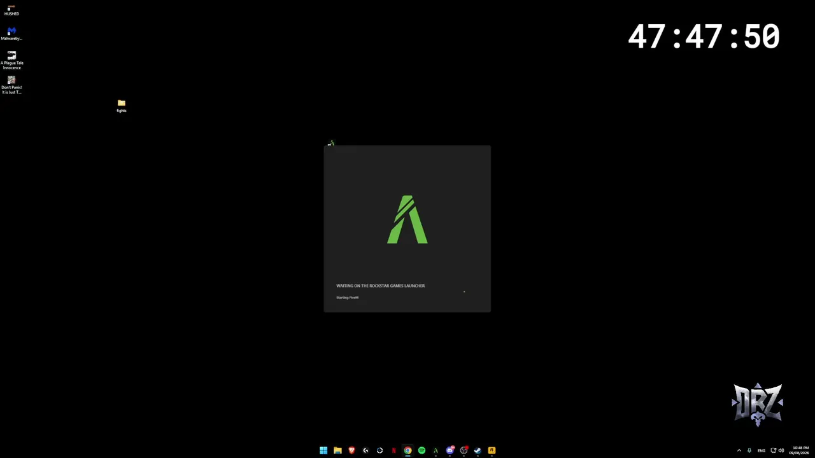Switch to Google Chrome on the taskbar
The width and height of the screenshot is (815, 458).
click(x=407, y=450)
